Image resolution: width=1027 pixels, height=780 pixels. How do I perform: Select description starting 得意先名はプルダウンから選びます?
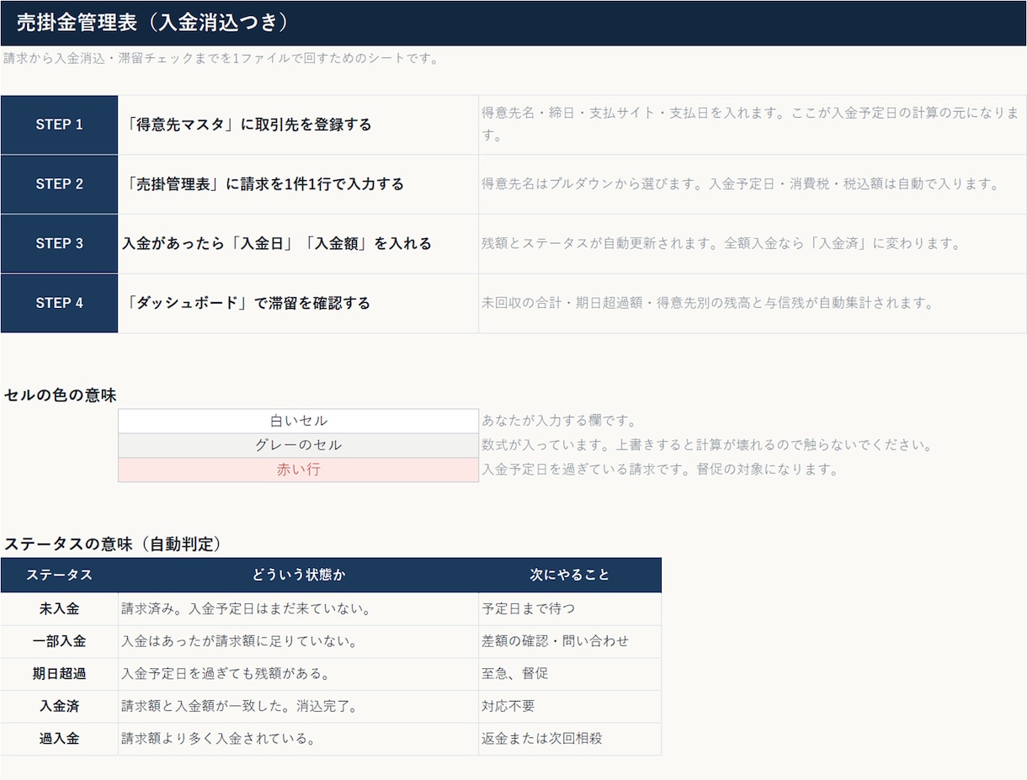[753, 184]
